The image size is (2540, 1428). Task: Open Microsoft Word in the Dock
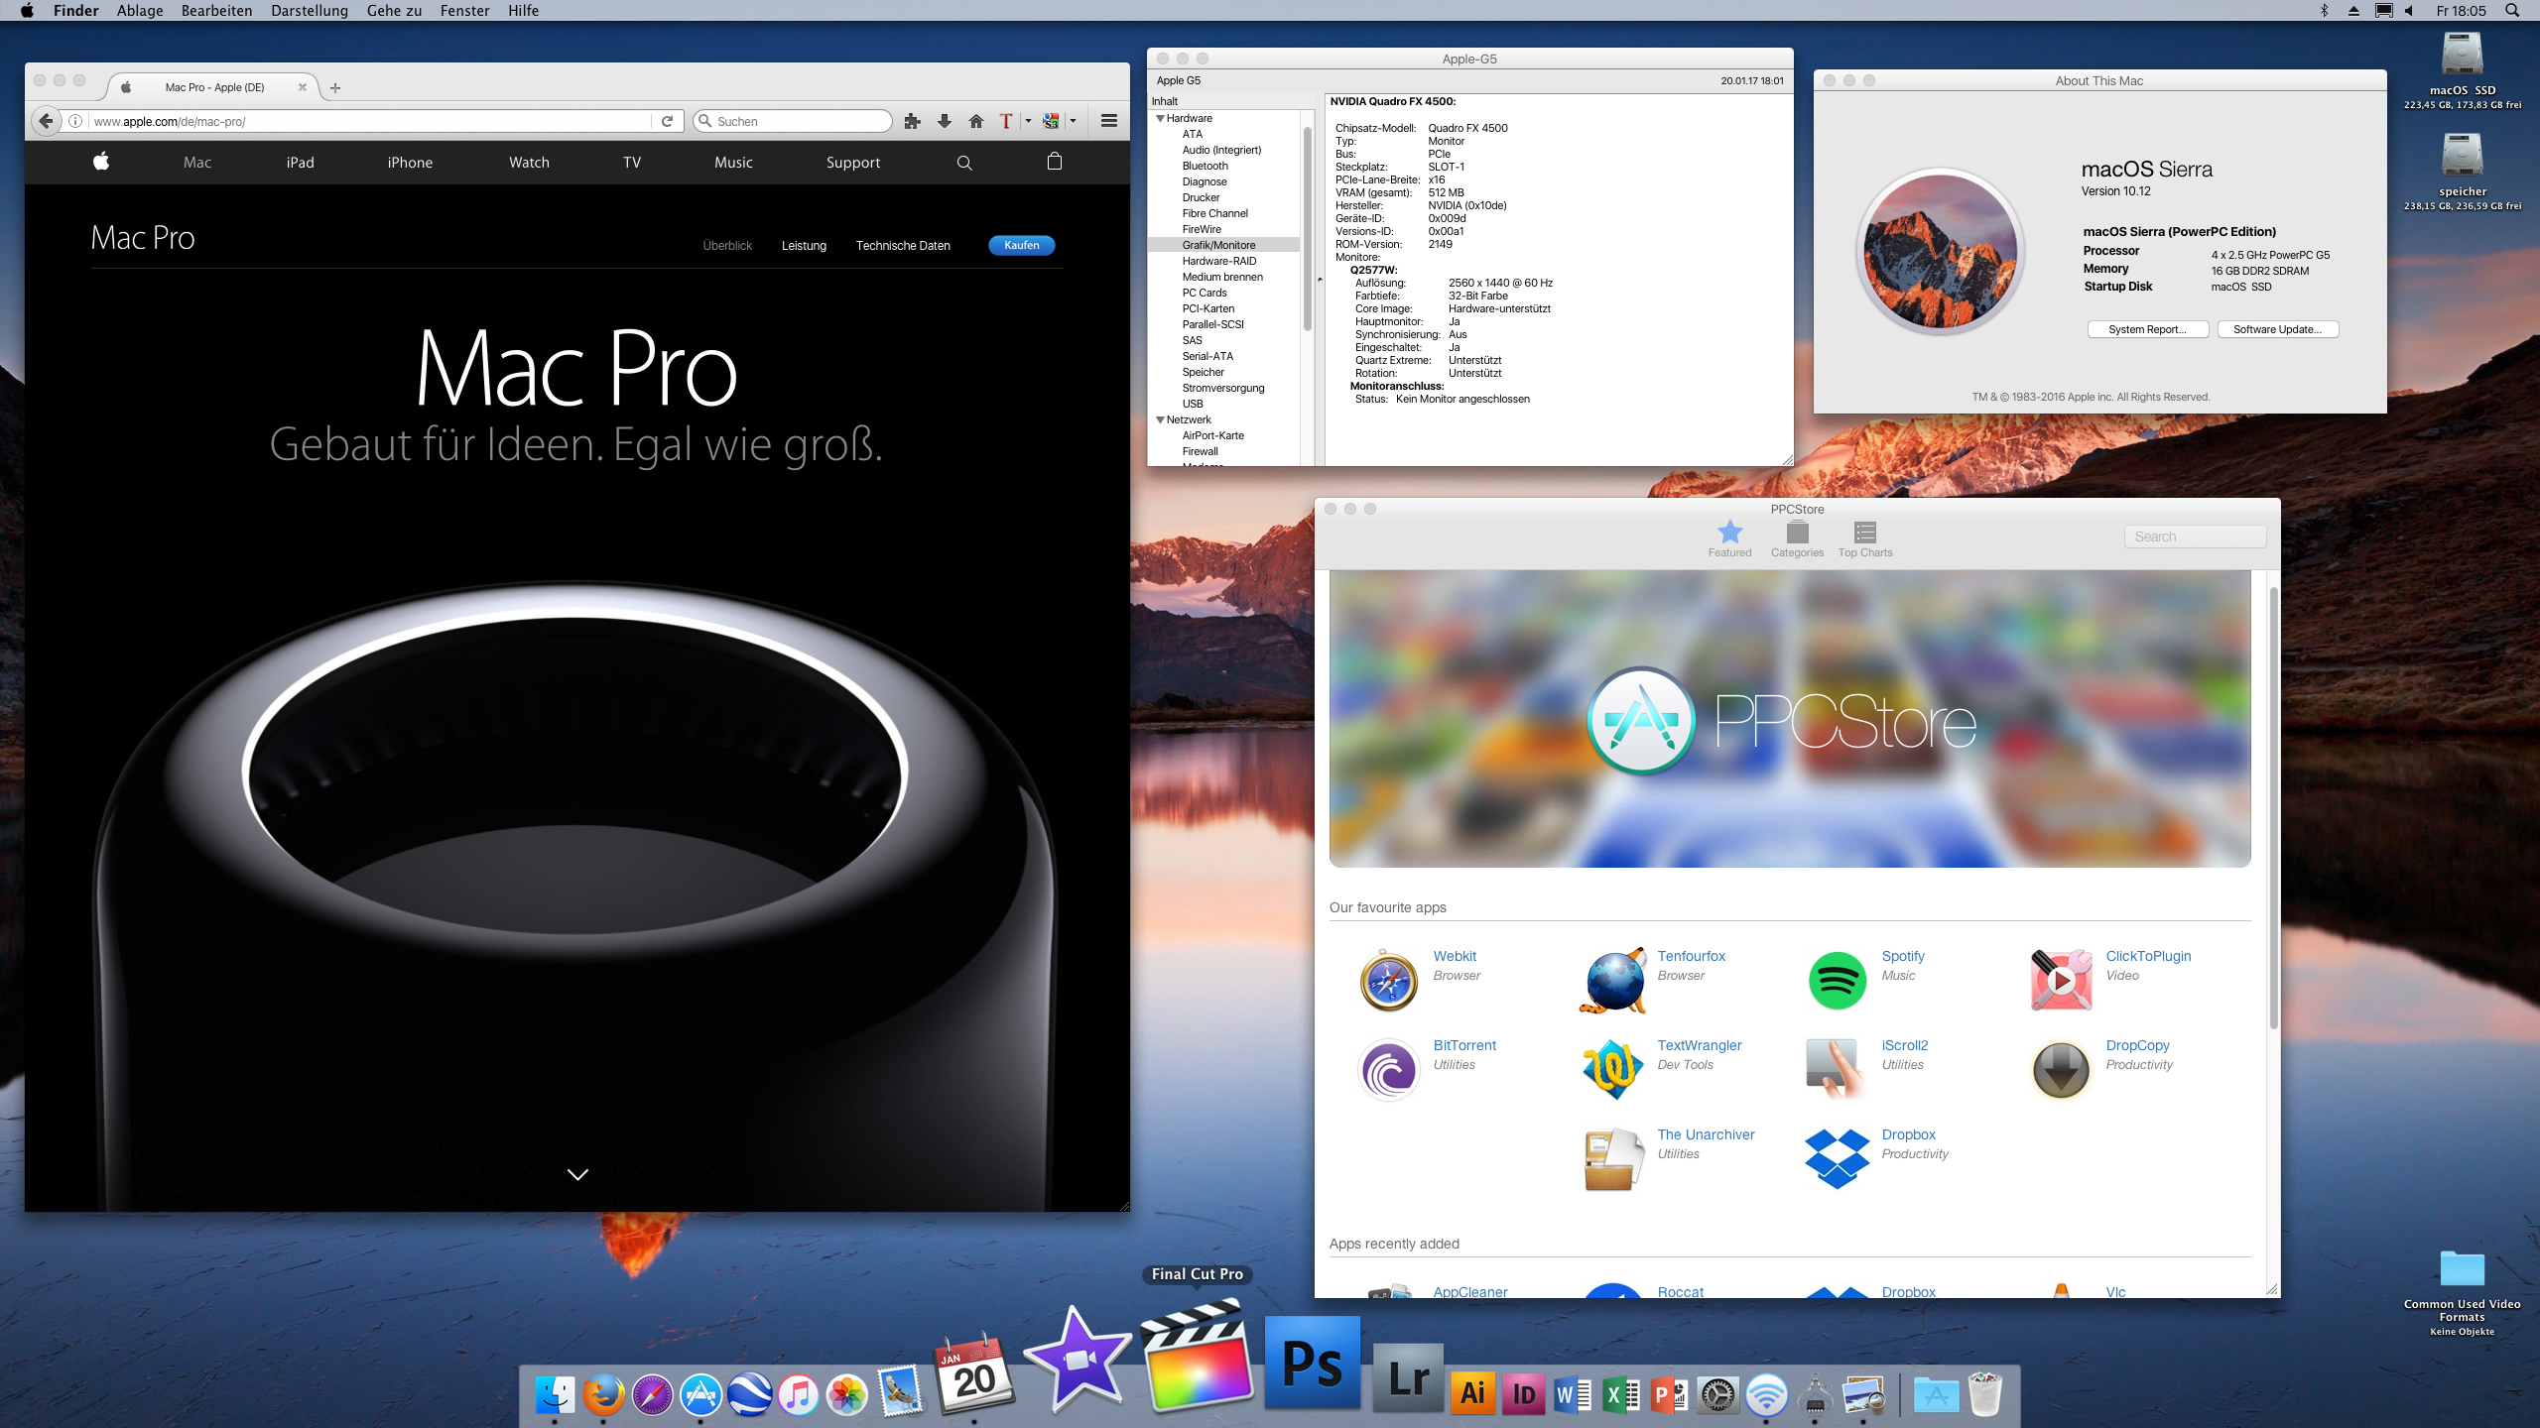pos(1572,1395)
